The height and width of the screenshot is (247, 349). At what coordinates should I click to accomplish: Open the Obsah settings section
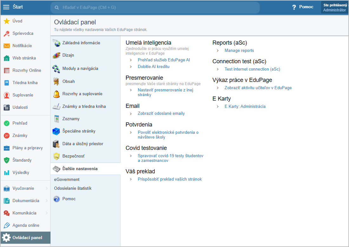pyautogui.click(x=85, y=82)
